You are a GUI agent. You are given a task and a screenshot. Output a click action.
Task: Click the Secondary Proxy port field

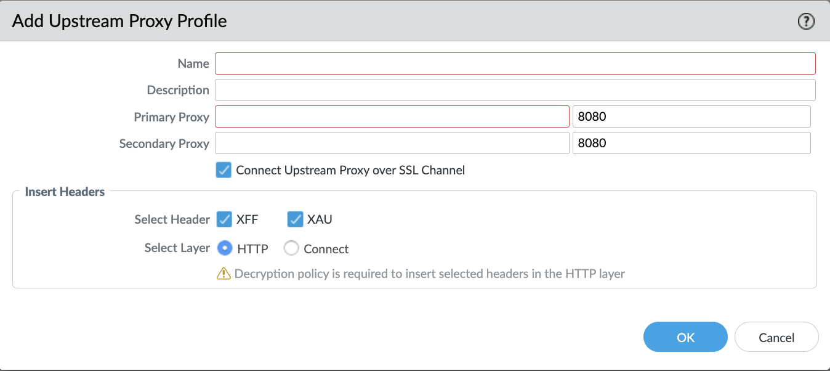(691, 144)
